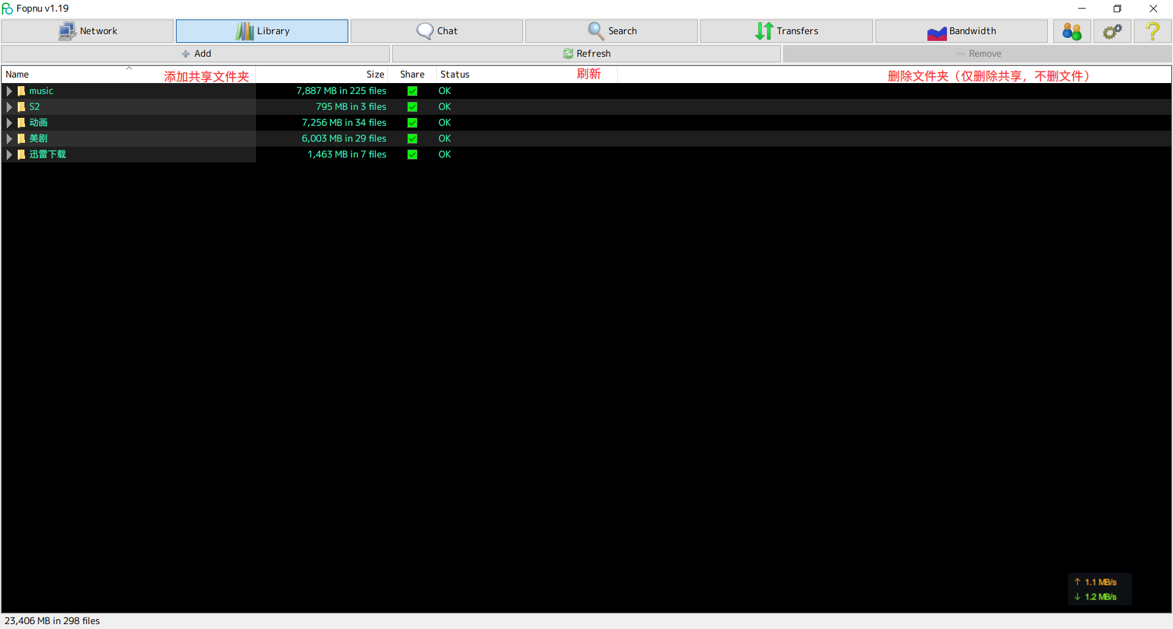The width and height of the screenshot is (1173, 629).
Task: Click the 动画 folder icon
Action: (x=21, y=123)
